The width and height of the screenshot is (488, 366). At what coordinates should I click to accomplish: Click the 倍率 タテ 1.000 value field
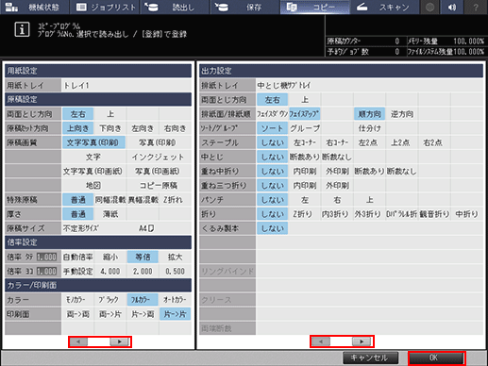tap(46, 257)
